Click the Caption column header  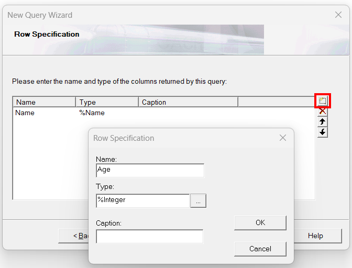pos(188,102)
